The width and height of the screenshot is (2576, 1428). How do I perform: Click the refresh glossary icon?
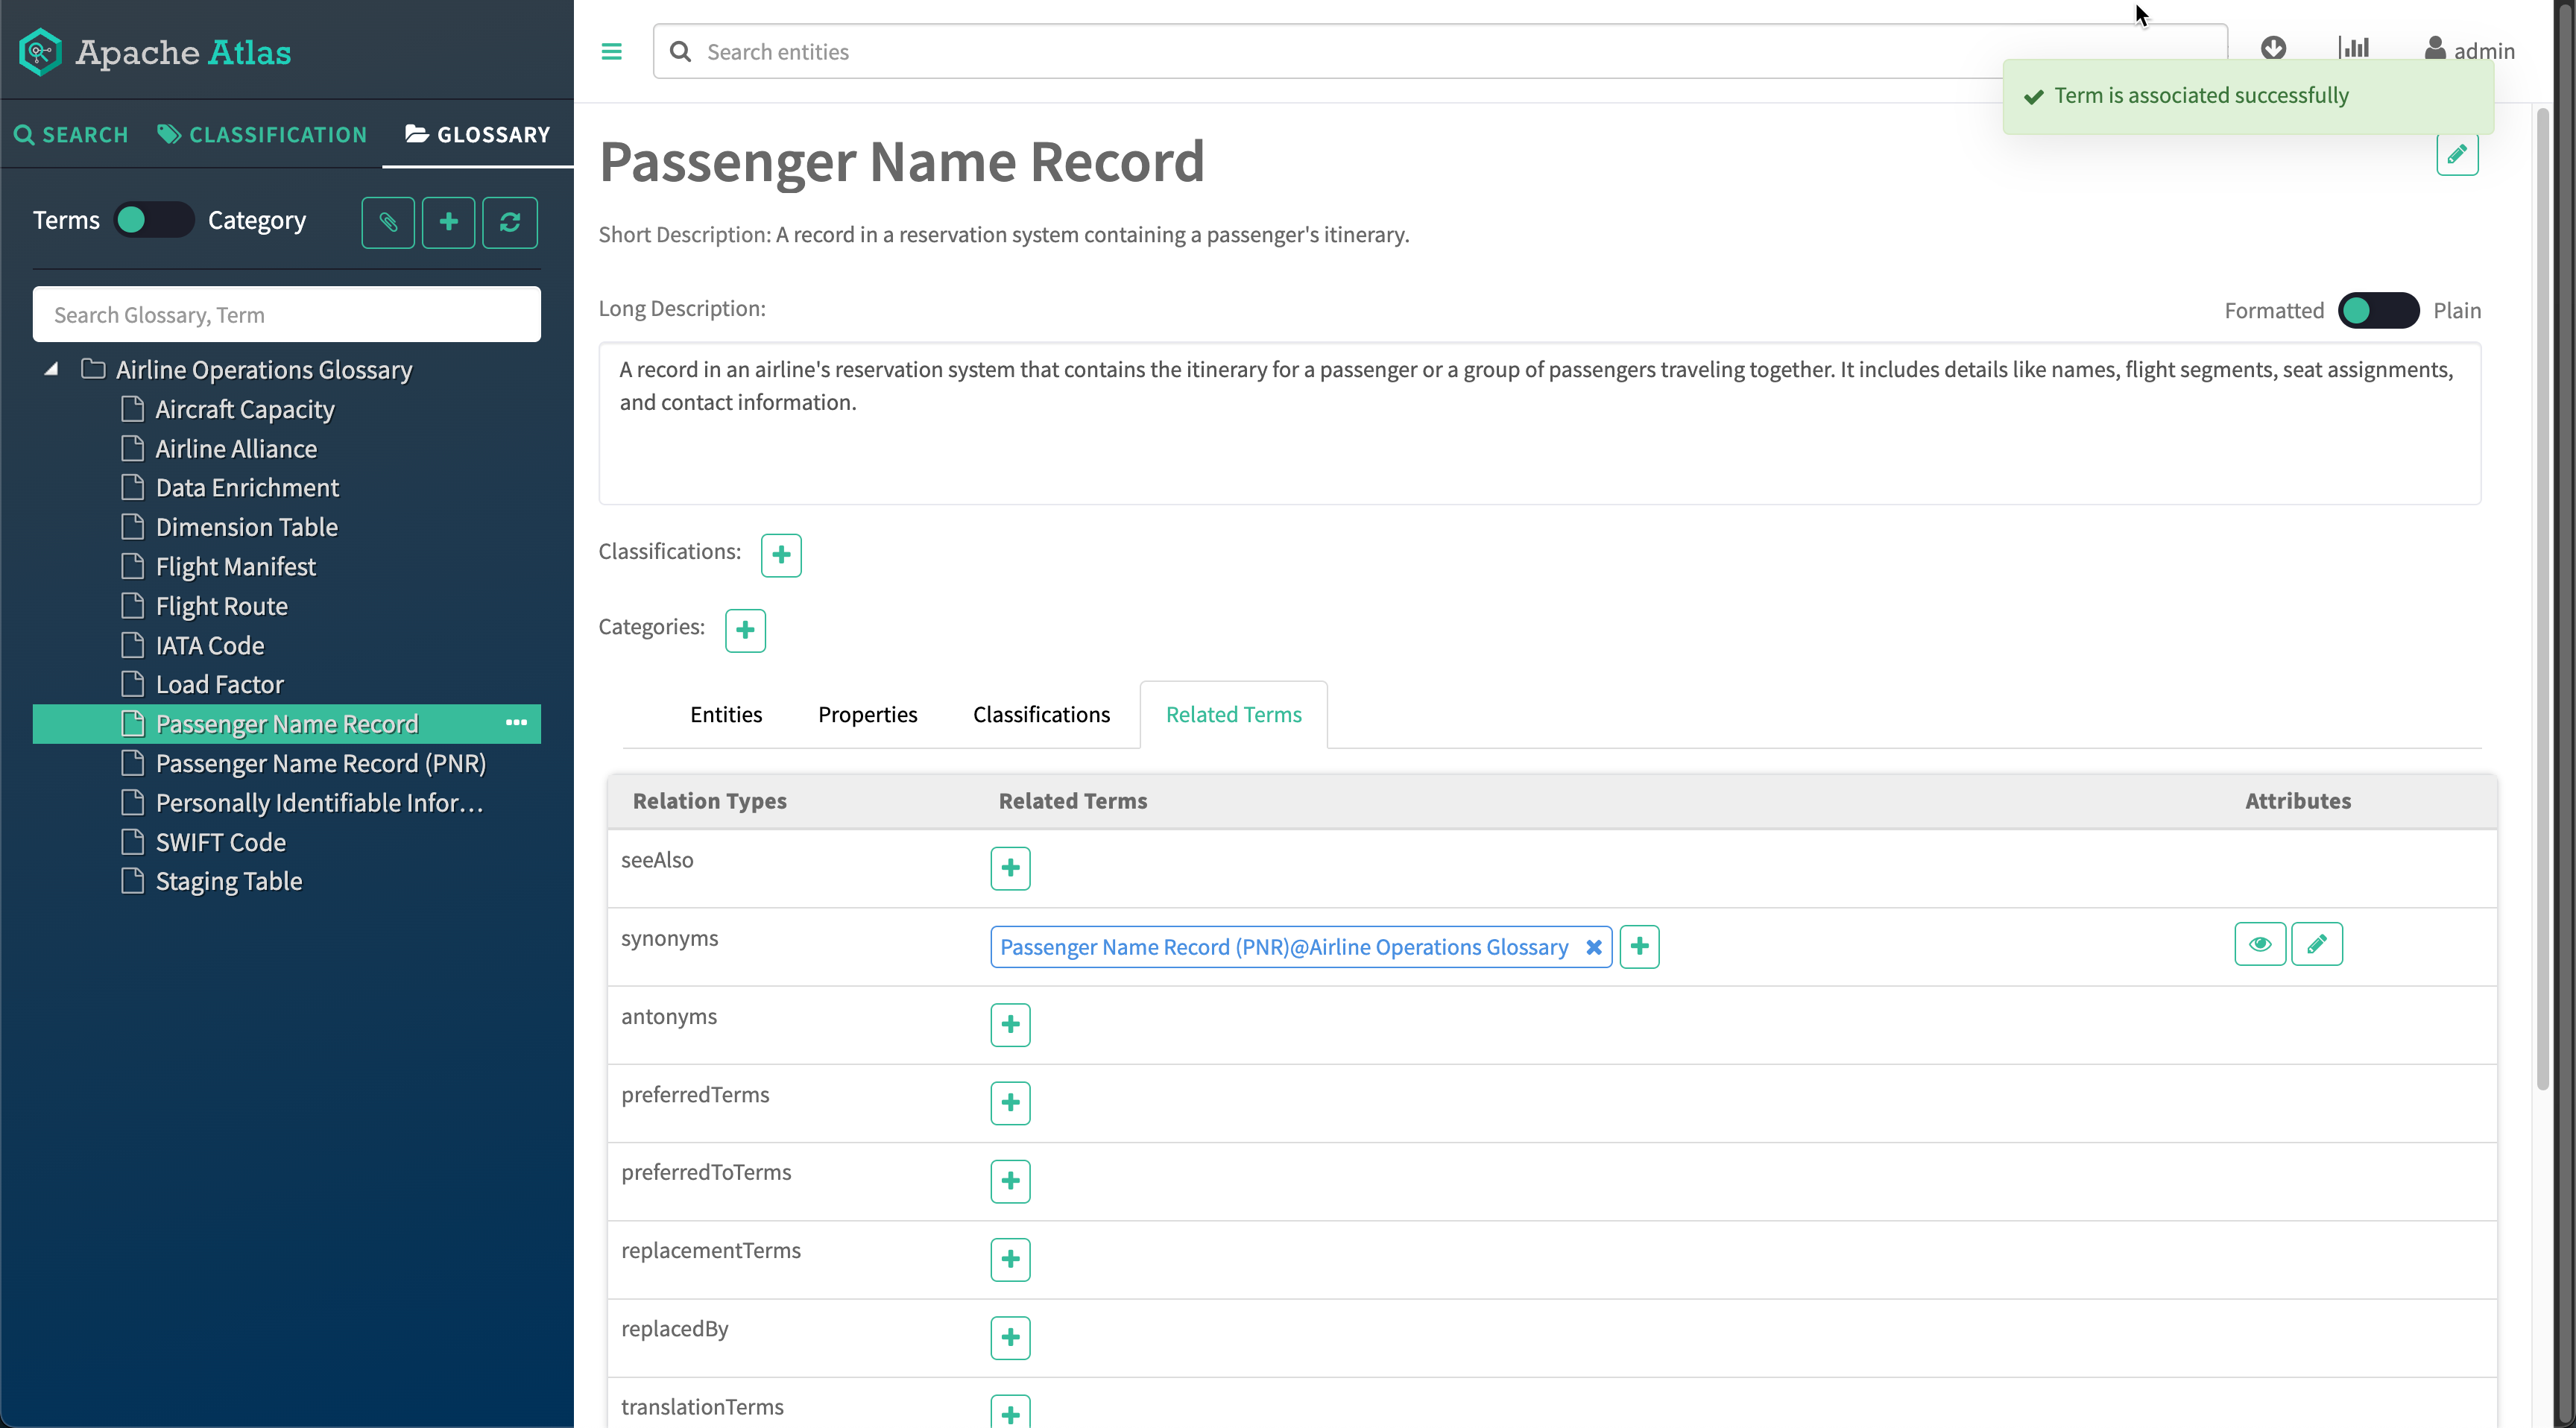click(x=510, y=222)
